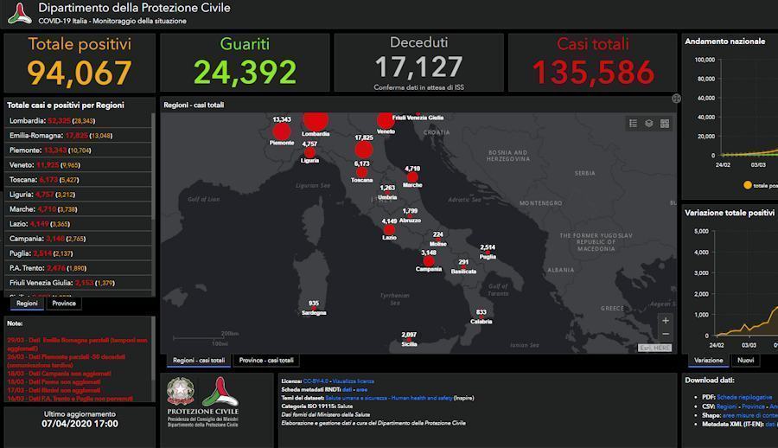Switch to the Regioni list tab

coord(27,304)
